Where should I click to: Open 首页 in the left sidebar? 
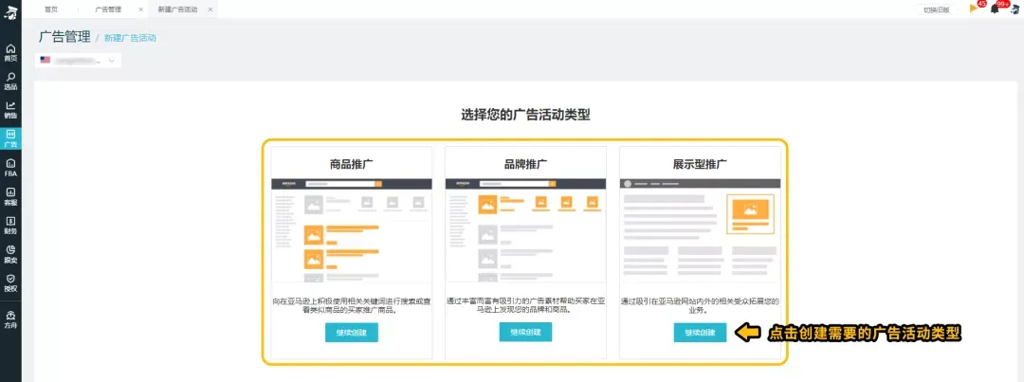tap(10, 51)
